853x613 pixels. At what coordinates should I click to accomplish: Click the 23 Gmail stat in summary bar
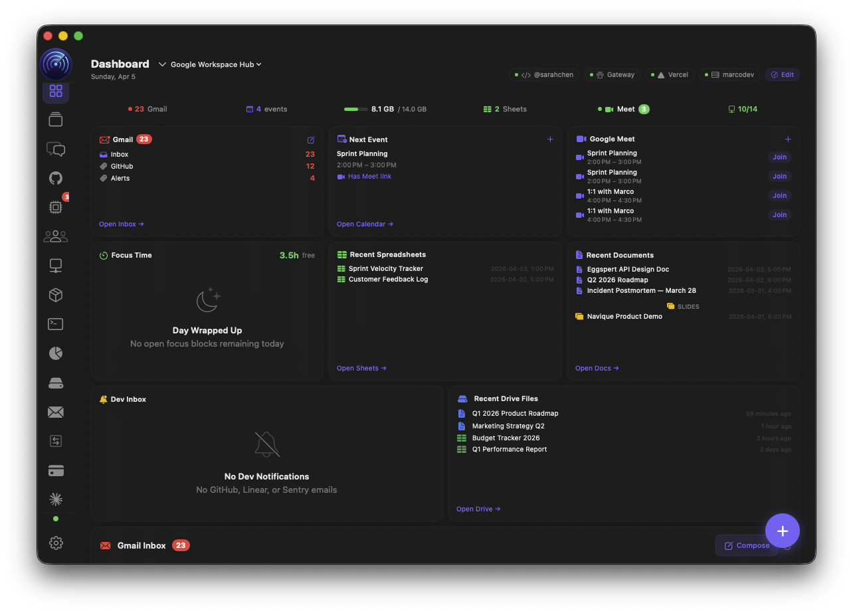point(147,109)
